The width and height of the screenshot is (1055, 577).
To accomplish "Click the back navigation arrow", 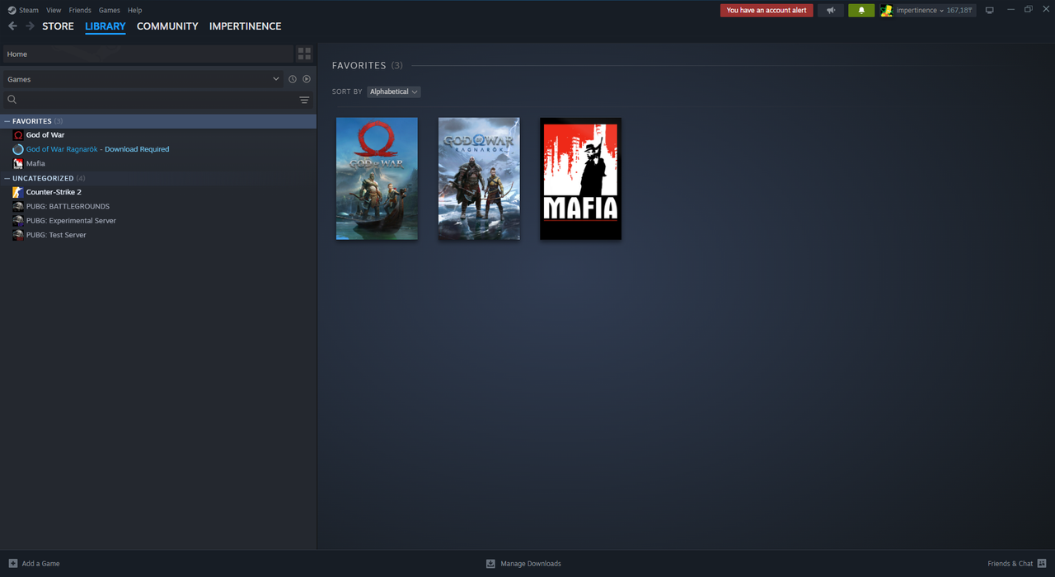I will tap(12, 26).
